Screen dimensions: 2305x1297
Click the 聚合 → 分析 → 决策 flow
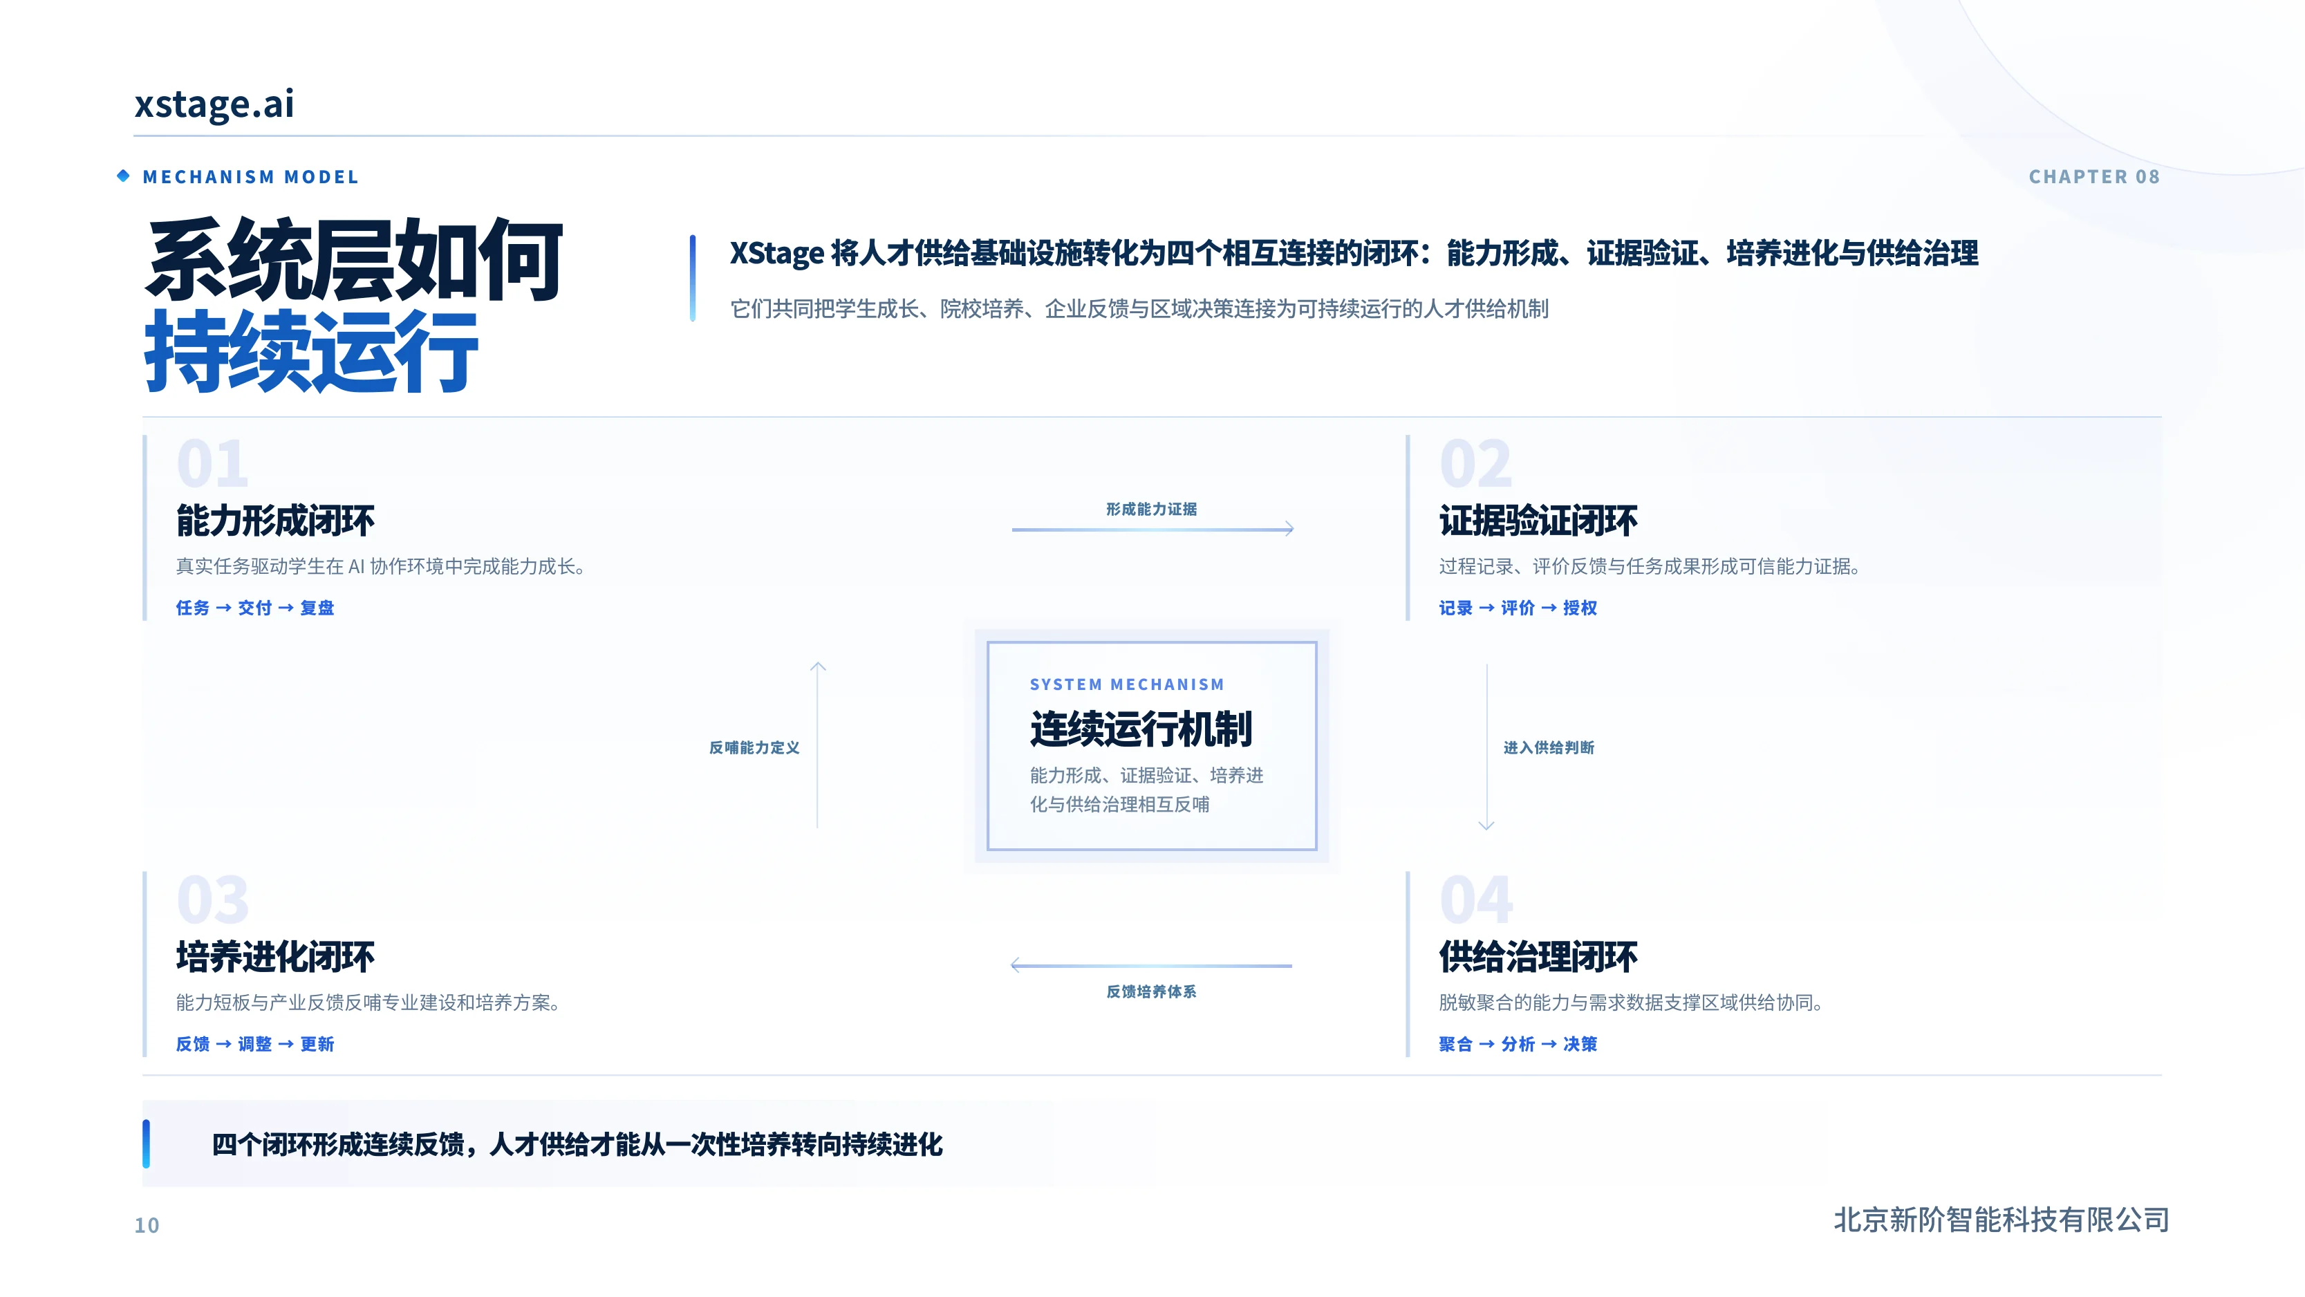(x=1518, y=1044)
